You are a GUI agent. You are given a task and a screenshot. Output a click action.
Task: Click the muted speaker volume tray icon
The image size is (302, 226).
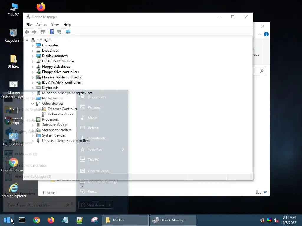tap(276, 220)
